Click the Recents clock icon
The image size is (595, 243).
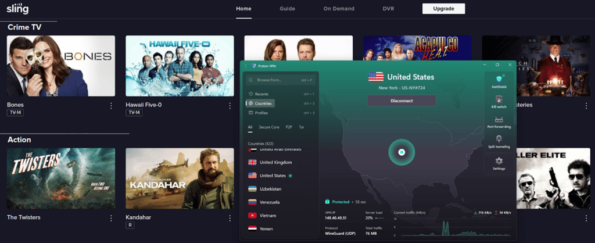[250, 94]
